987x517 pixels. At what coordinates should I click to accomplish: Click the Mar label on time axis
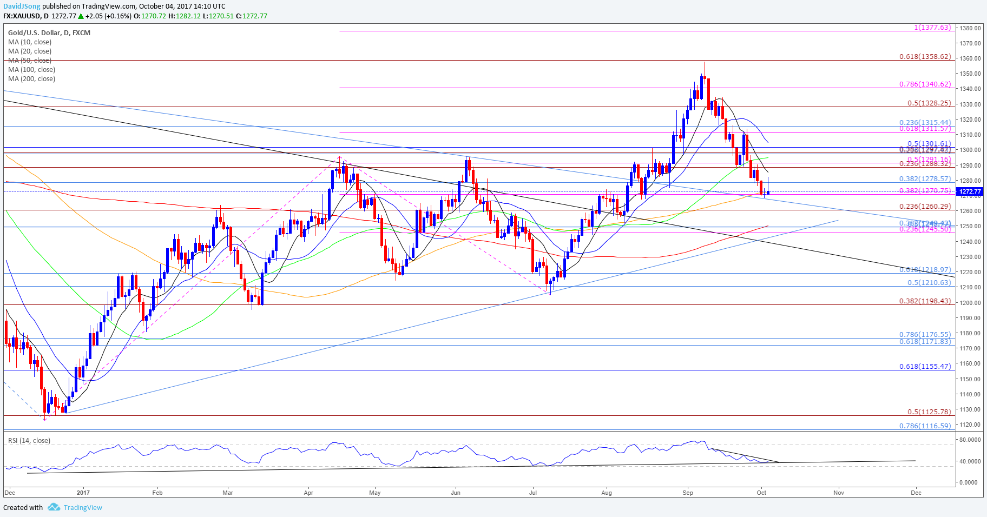tap(228, 493)
